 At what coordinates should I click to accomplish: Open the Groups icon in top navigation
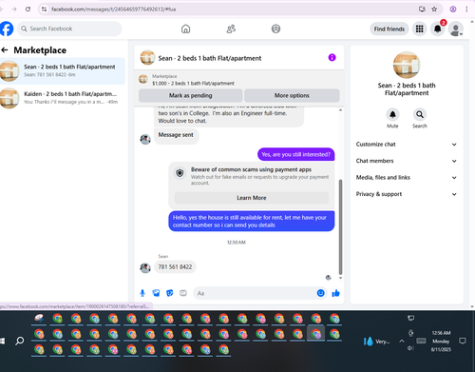coord(275,29)
